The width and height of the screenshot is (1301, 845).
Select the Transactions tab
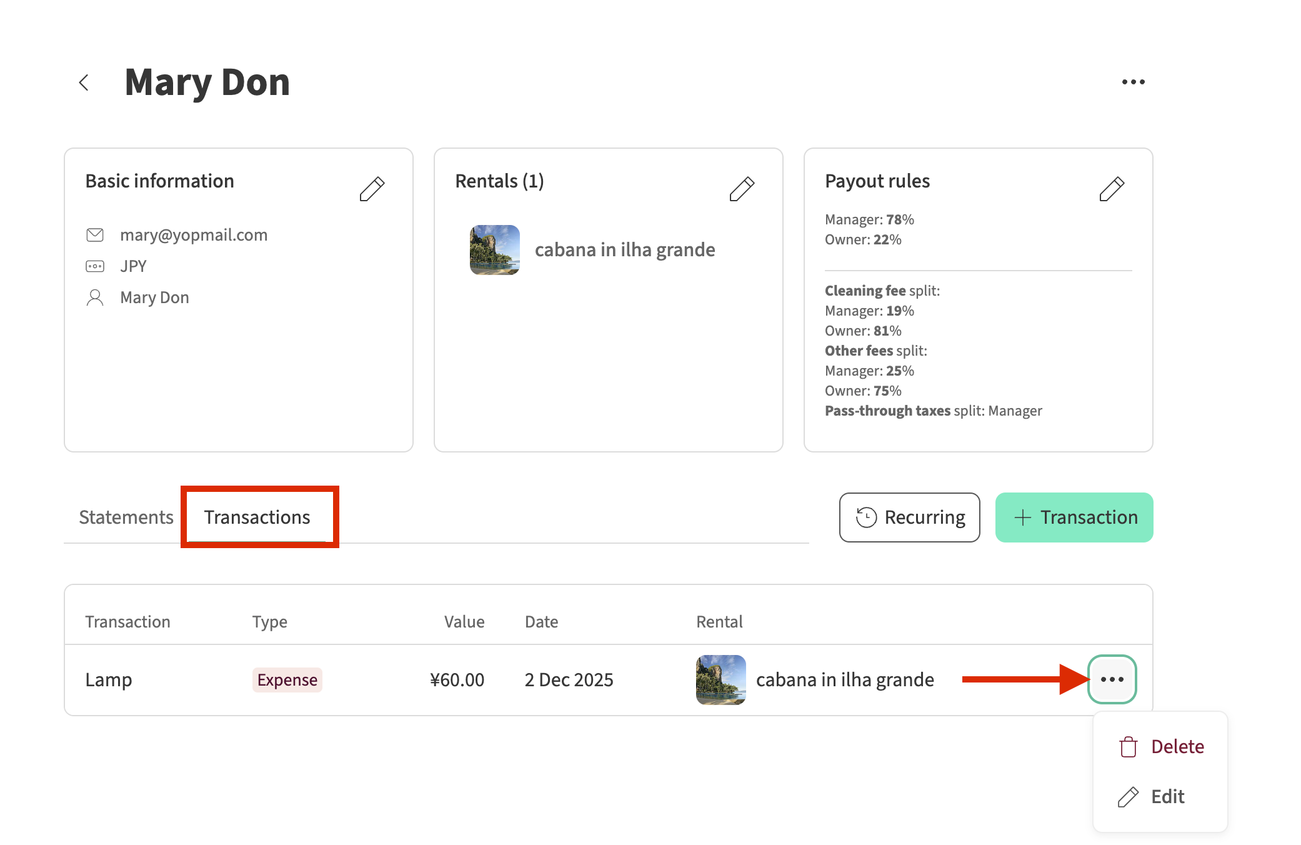point(257,517)
